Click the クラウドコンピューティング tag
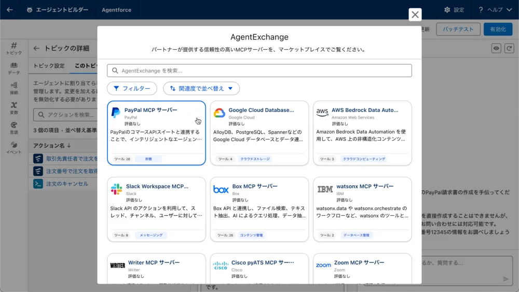This screenshot has width=519, height=292. point(364,159)
